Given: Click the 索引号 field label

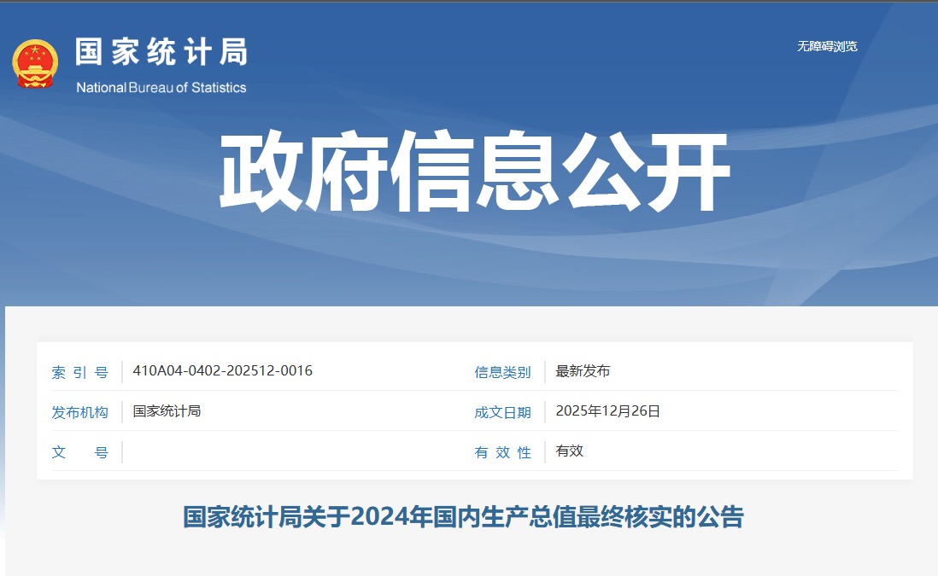Looking at the screenshot, I should (x=80, y=372).
